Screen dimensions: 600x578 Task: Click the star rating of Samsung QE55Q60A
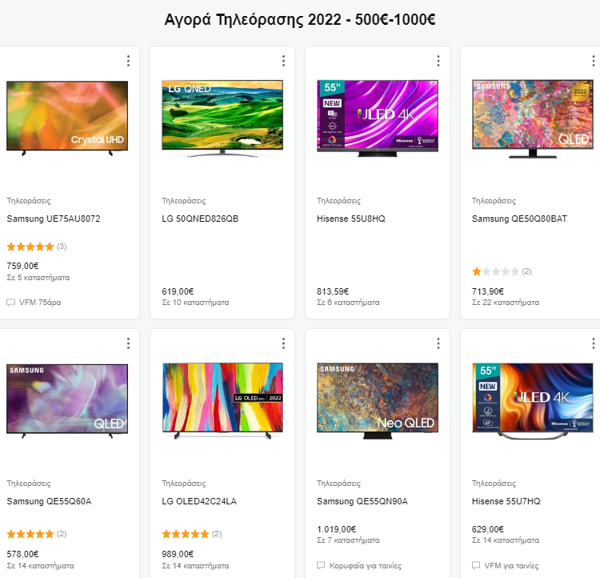pos(30,534)
